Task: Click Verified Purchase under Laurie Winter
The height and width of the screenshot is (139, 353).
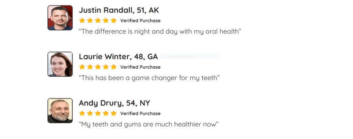Action: coord(140,67)
